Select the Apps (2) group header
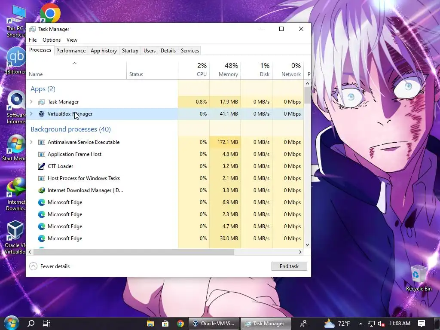Viewport: 440px width, 330px height. 43,89
